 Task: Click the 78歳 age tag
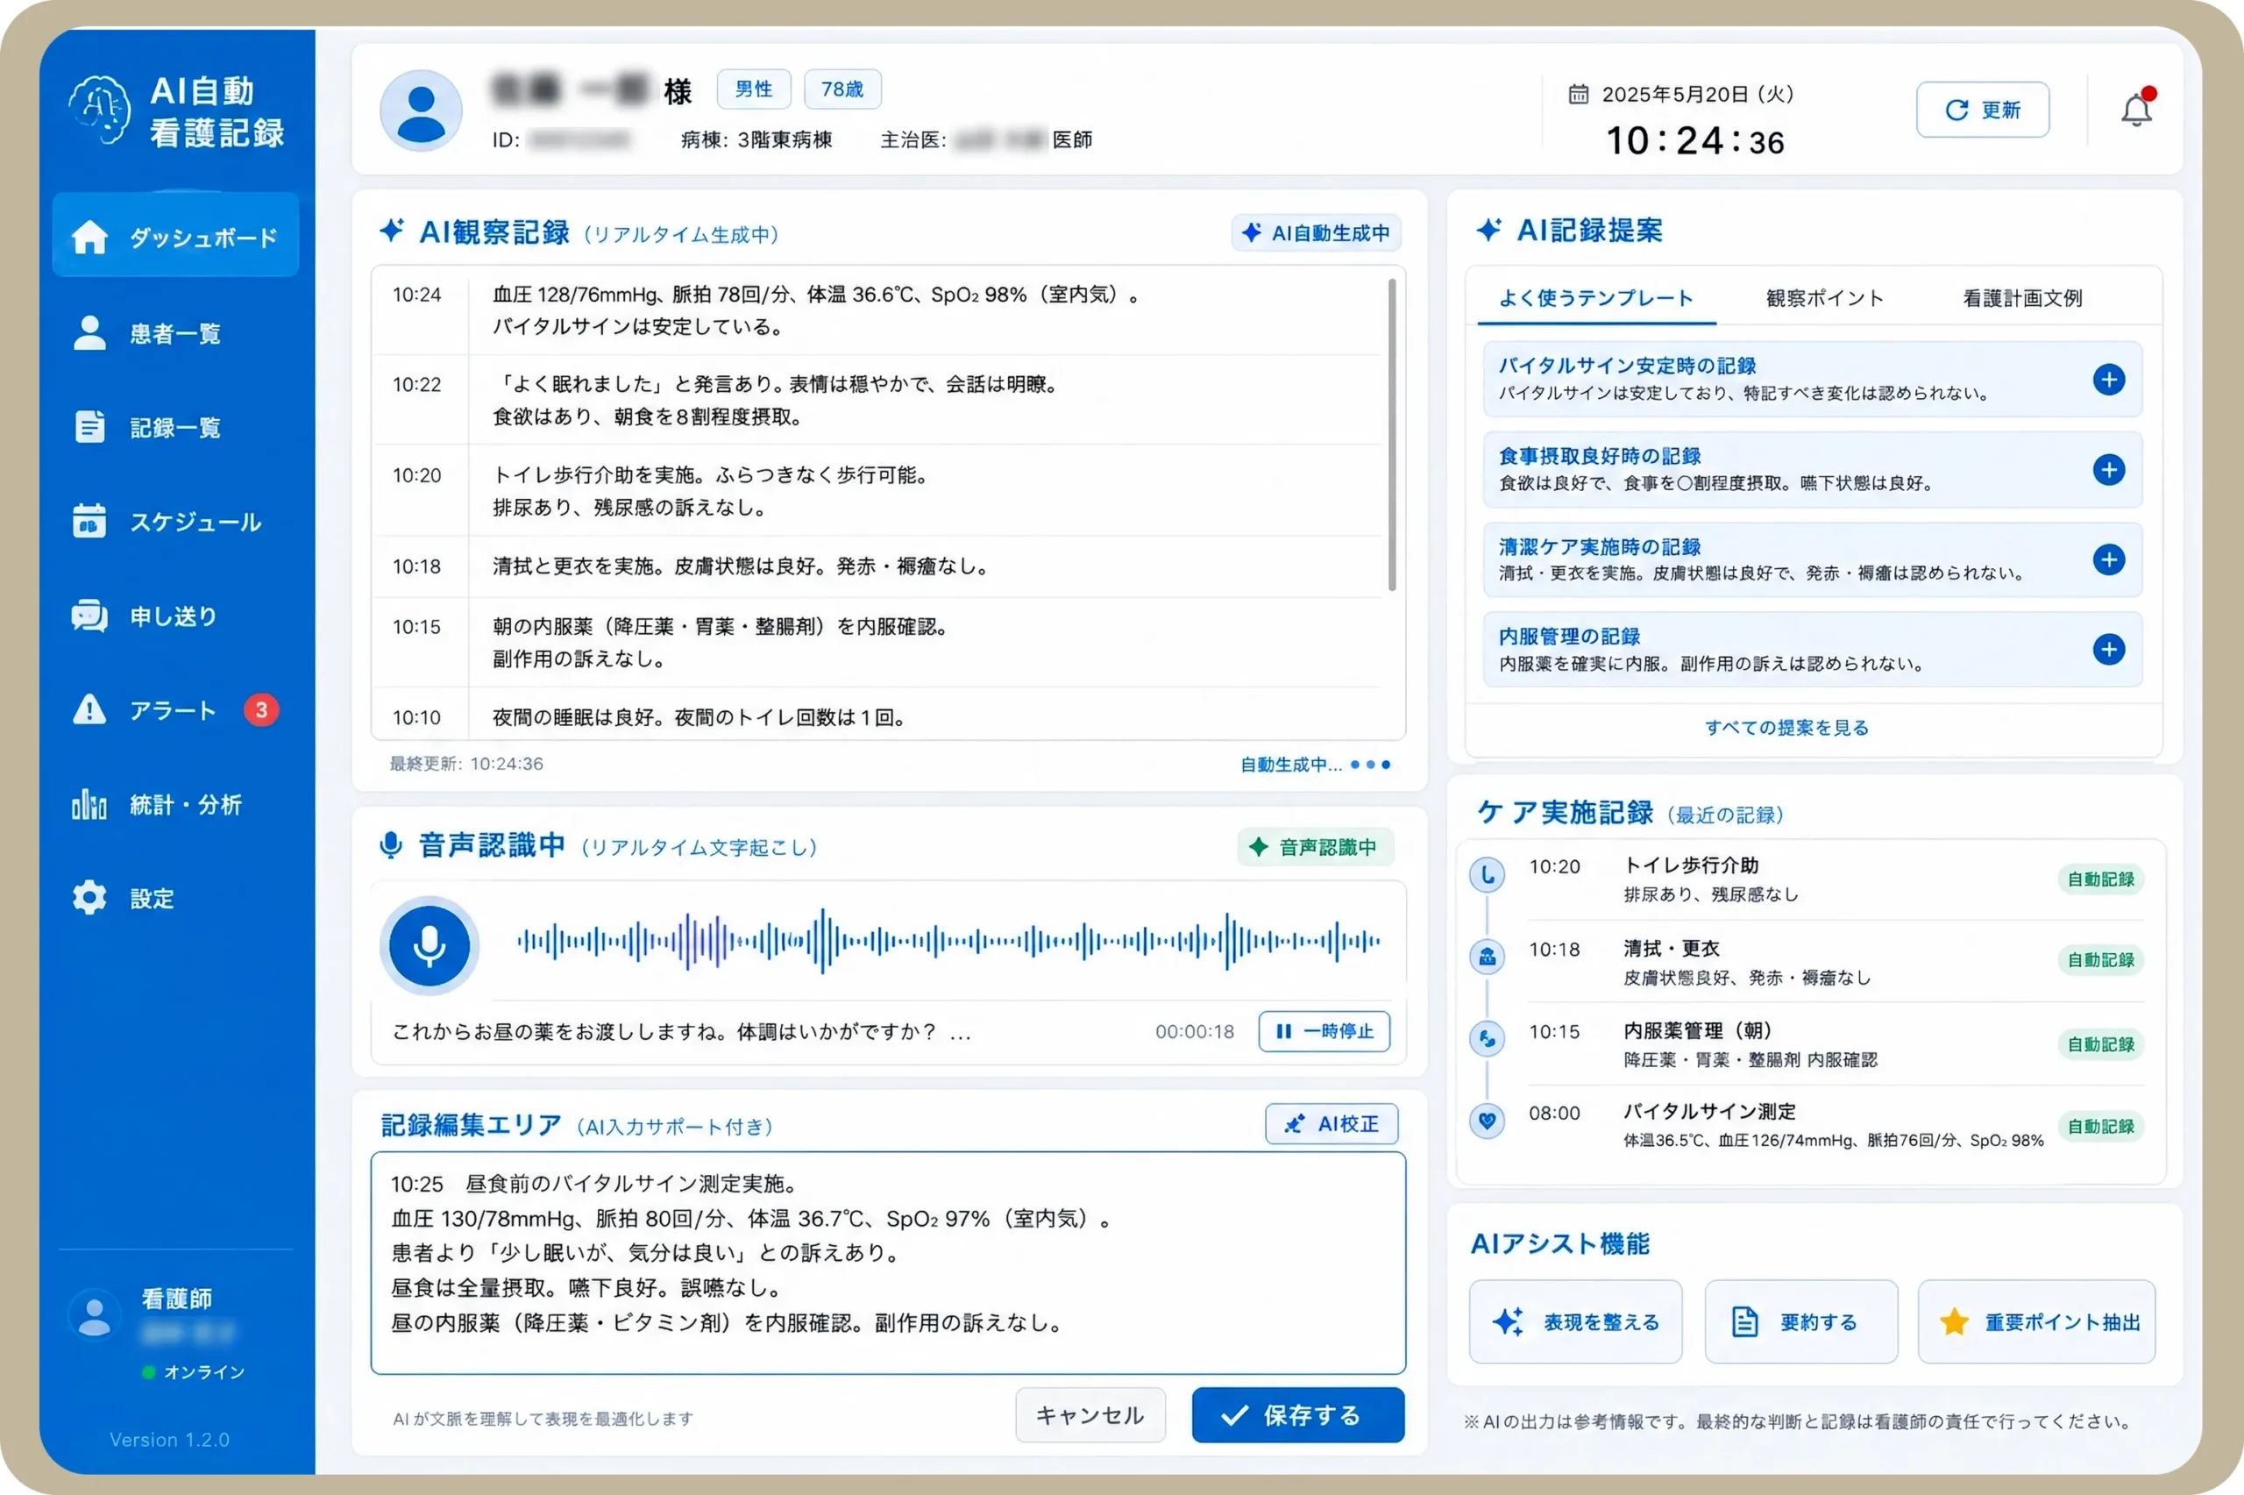tap(842, 89)
